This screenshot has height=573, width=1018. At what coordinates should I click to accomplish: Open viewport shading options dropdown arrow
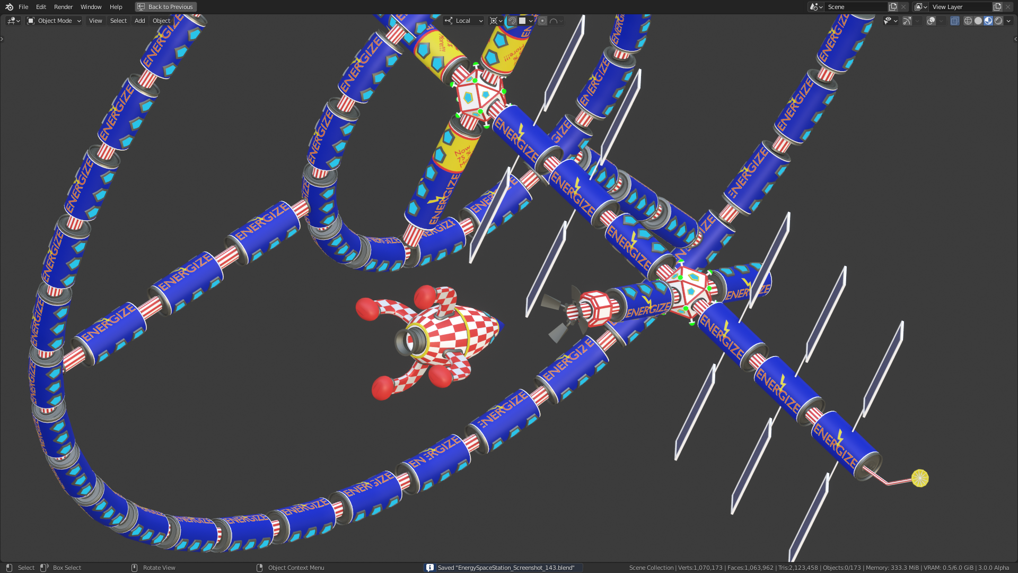tap(1008, 21)
